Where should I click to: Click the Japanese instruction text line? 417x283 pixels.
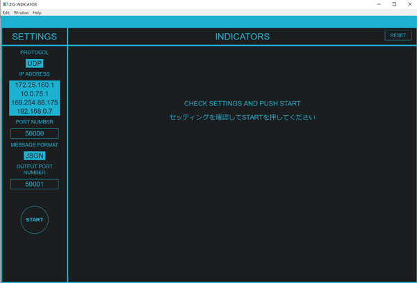243,117
